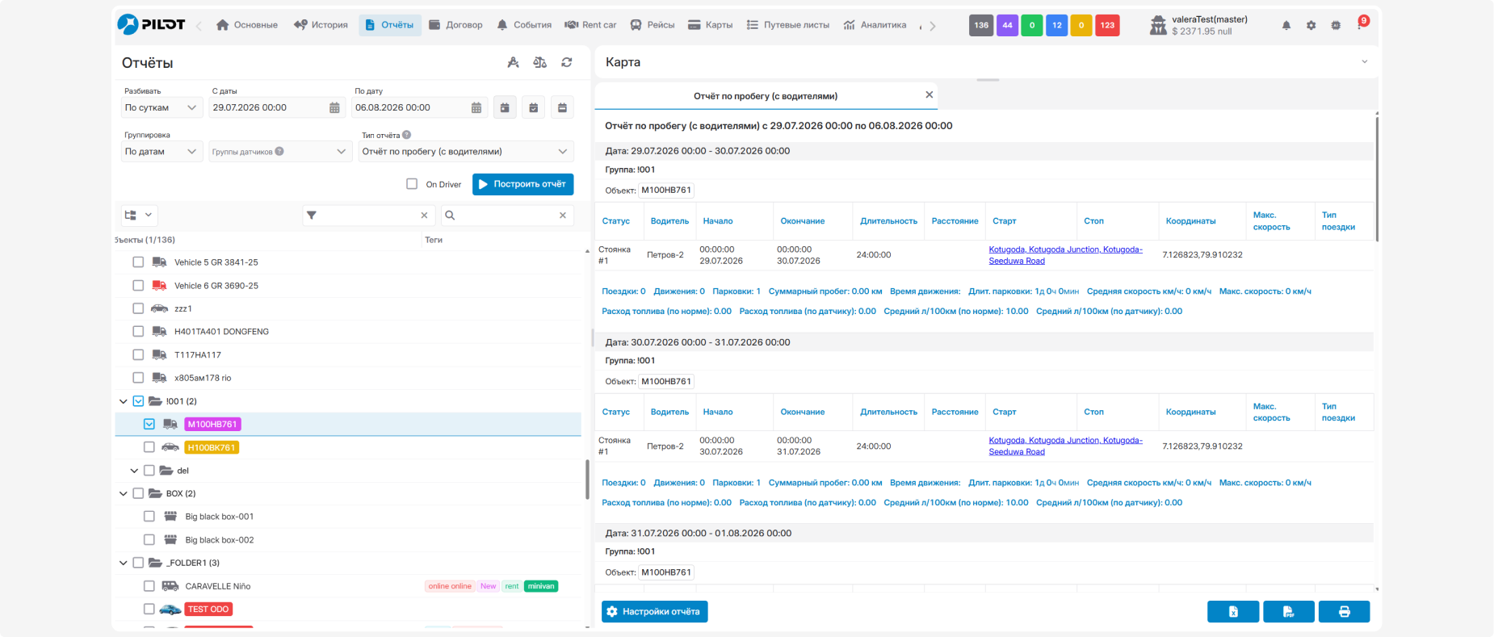Open the tree view mode dropdown
This screenshot has width=1494, height=637.
[138, 216]
